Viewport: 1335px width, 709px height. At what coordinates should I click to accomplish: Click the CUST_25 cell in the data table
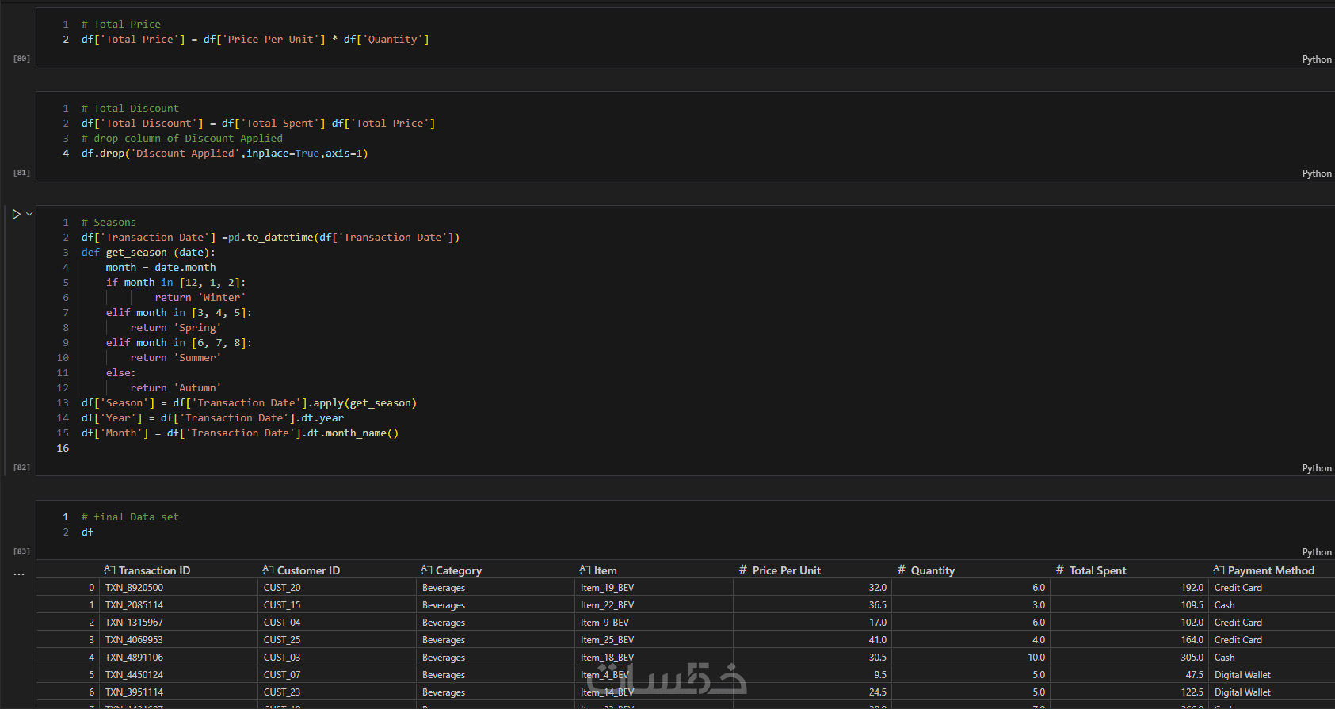point(283,640)
